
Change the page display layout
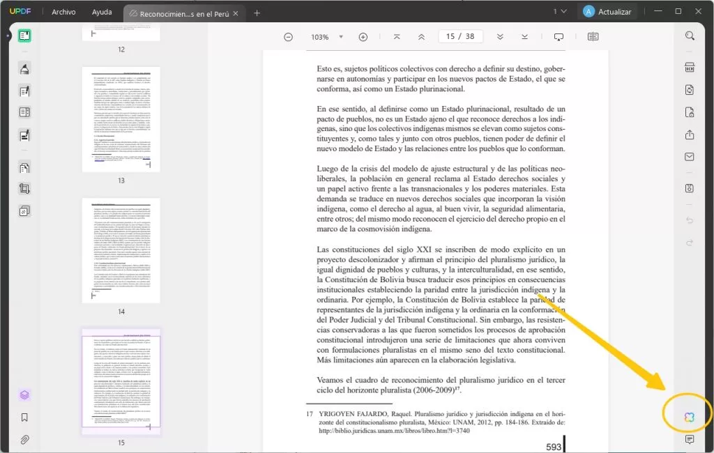pos(593,37)
